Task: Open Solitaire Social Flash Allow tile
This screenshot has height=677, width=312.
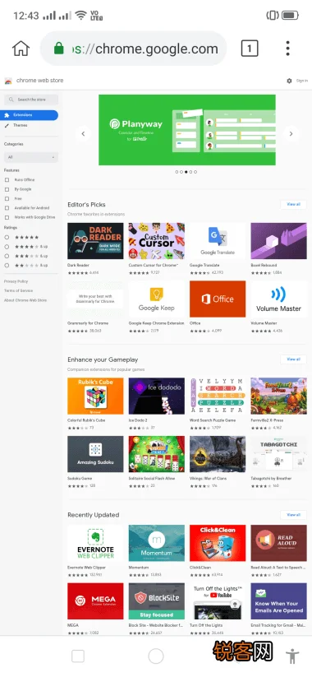Action: coord(157,454)
